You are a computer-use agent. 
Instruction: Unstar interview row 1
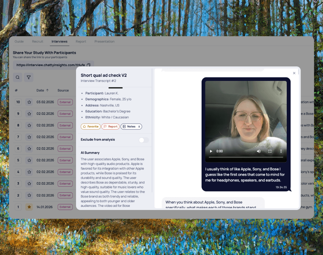[x=29, y=207]
